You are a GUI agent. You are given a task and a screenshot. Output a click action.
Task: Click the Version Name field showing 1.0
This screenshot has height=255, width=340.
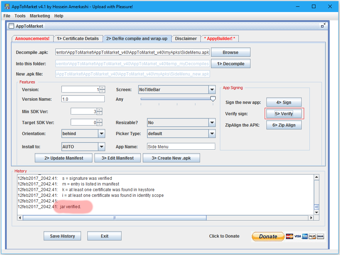point(83,99)
